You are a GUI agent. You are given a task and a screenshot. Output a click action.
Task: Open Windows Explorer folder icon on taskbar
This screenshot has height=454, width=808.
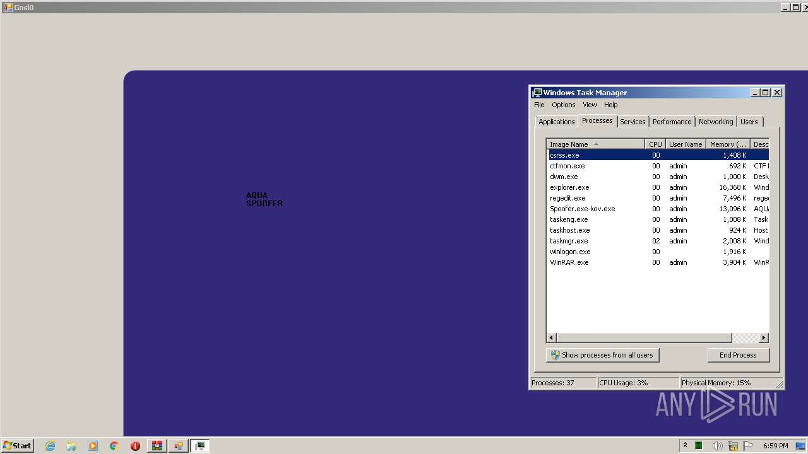(x=71, y=446)
